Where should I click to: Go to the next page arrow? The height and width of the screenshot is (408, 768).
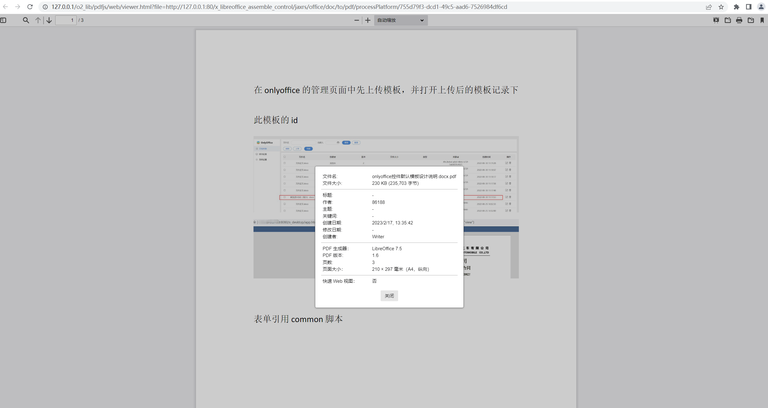pos(49,20)
